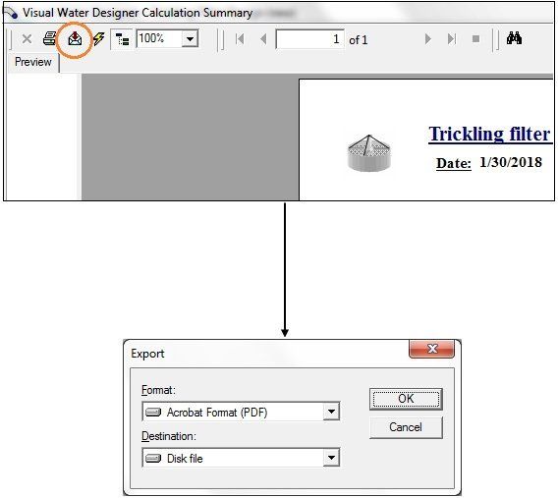Go to the next page arrow
558x498 pixels.
click(x=427, y=38)
